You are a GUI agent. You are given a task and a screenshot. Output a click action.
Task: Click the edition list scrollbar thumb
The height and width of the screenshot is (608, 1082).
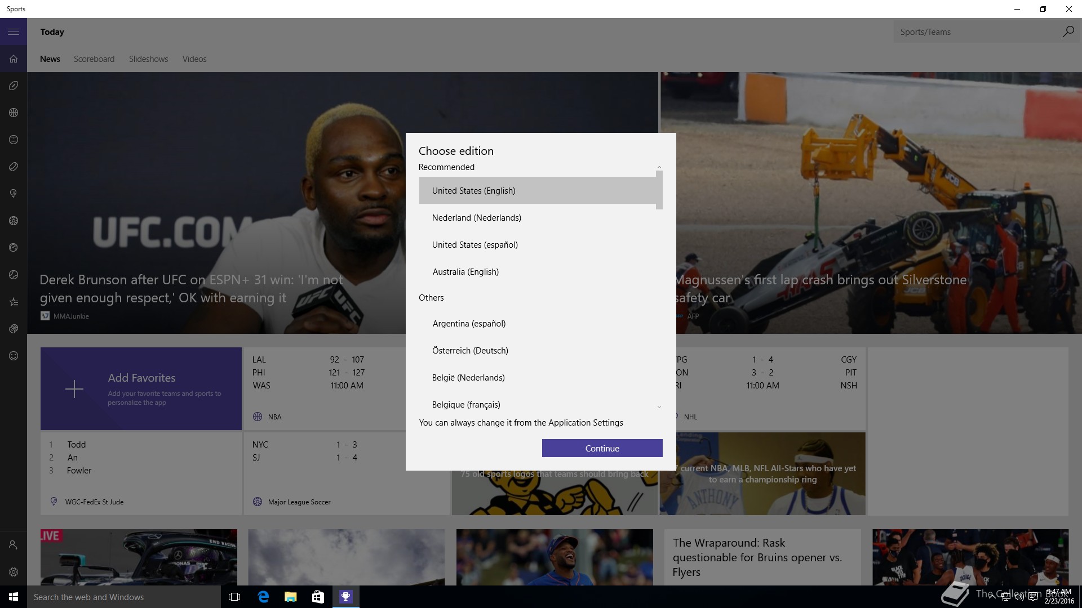(x=659, y=190)
